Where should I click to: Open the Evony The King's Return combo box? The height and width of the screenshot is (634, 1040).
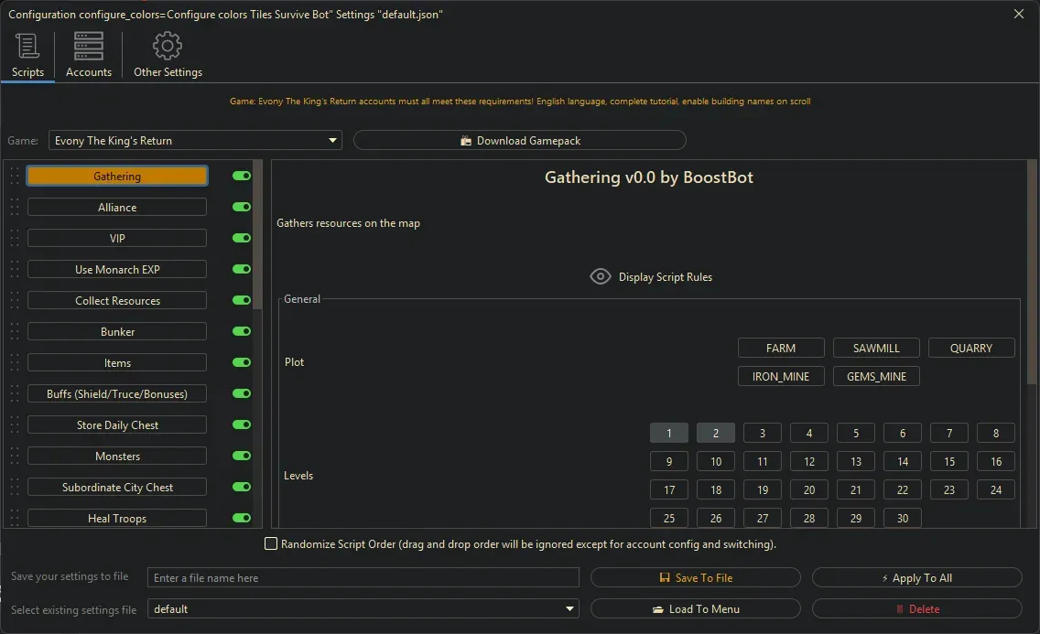coord(195,140)
